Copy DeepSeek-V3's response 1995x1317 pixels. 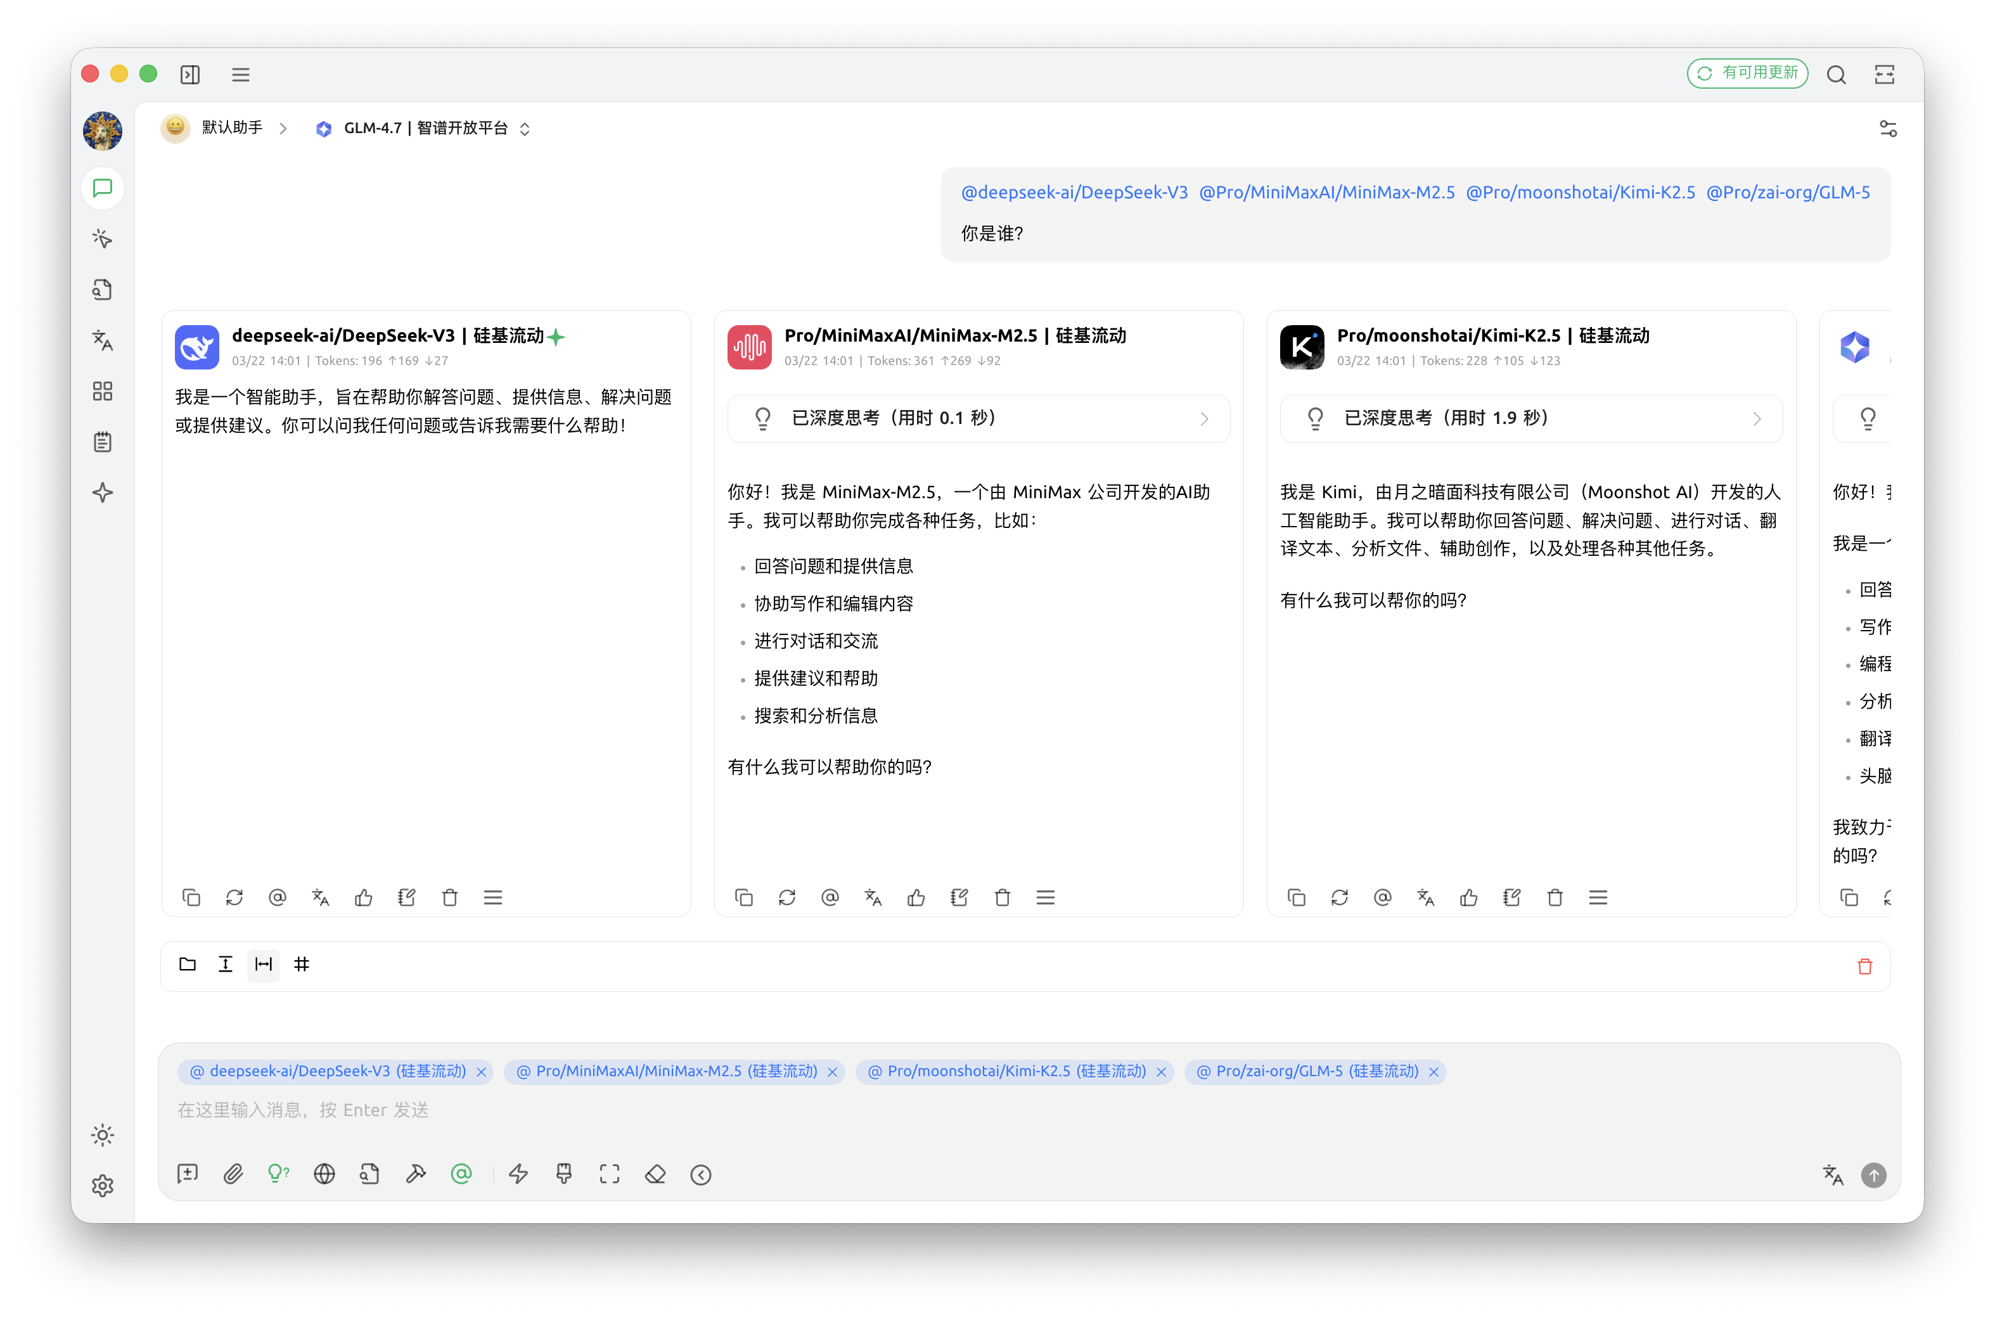coord(191,897)
